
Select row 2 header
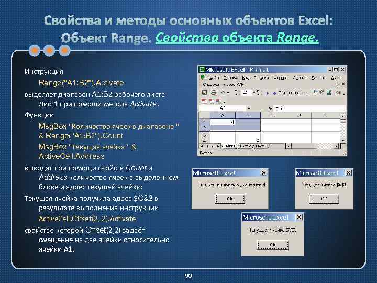coord(205,128)
